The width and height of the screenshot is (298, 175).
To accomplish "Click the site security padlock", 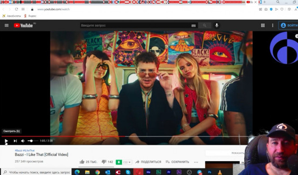I will click(x=32, y=9).
